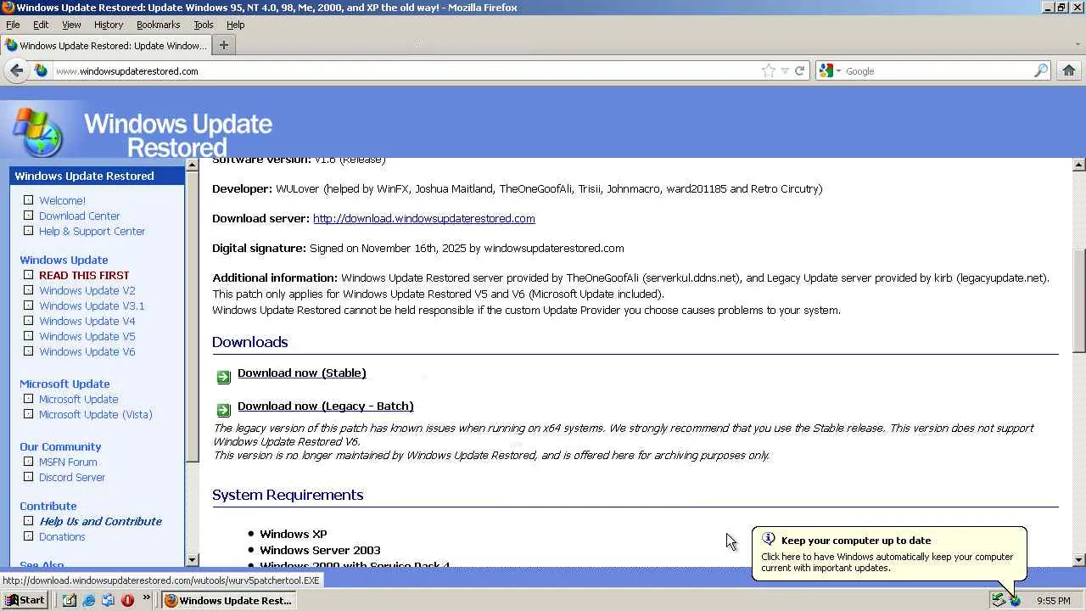Open the History menu
1086x611 pixels.
tap(109, 25)
